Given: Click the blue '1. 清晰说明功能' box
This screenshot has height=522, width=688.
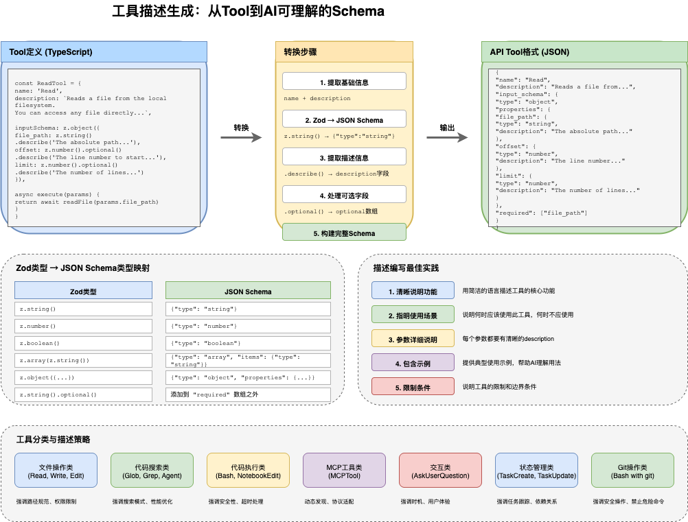Looking at the screenshot, I should (413, 292).
